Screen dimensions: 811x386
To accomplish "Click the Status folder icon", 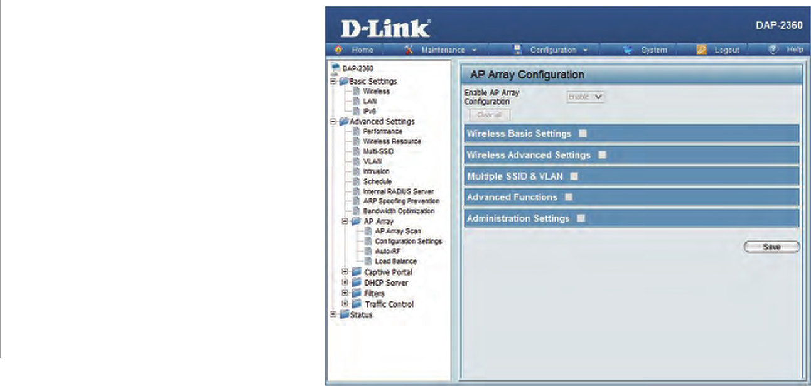I will (343, 314).
